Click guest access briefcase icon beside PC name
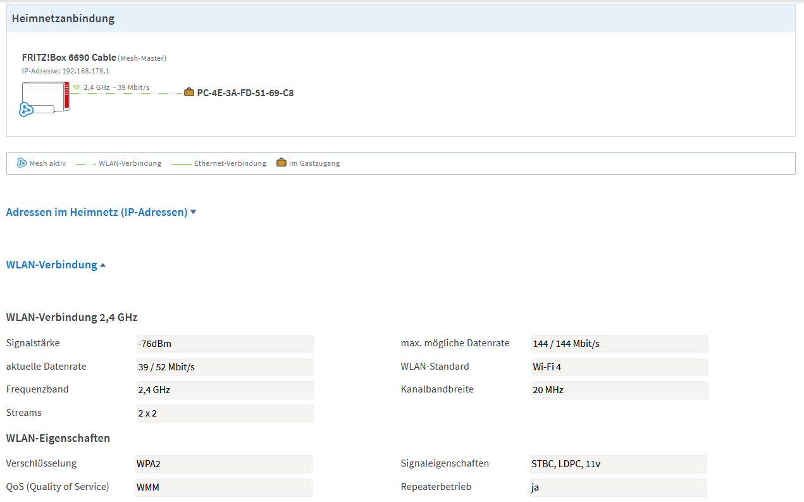This screenshot has height=502, width=804. (x=189, y=92)
